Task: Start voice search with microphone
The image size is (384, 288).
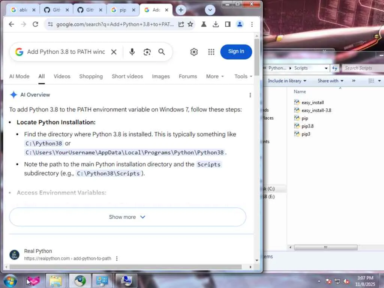Action: click(132, 52)
